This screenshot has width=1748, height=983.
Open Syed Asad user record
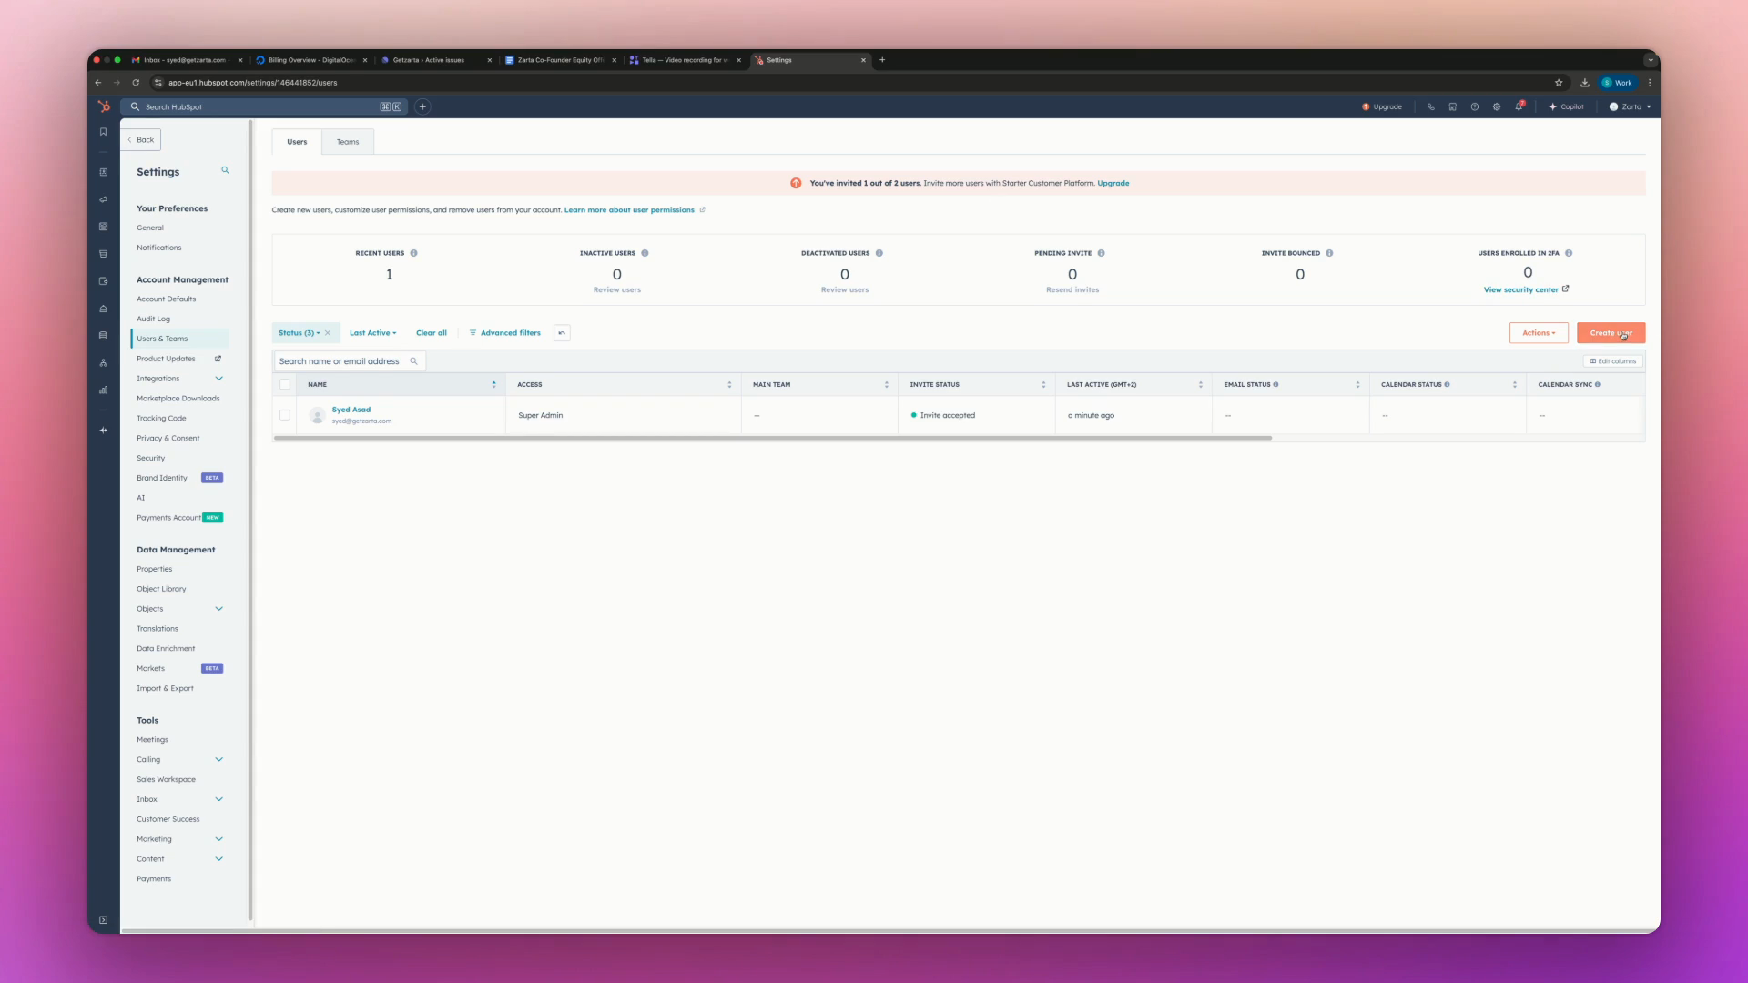point(351,410)
